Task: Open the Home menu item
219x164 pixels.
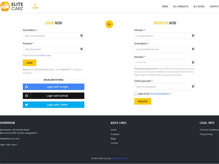Action: coord(165,7)
